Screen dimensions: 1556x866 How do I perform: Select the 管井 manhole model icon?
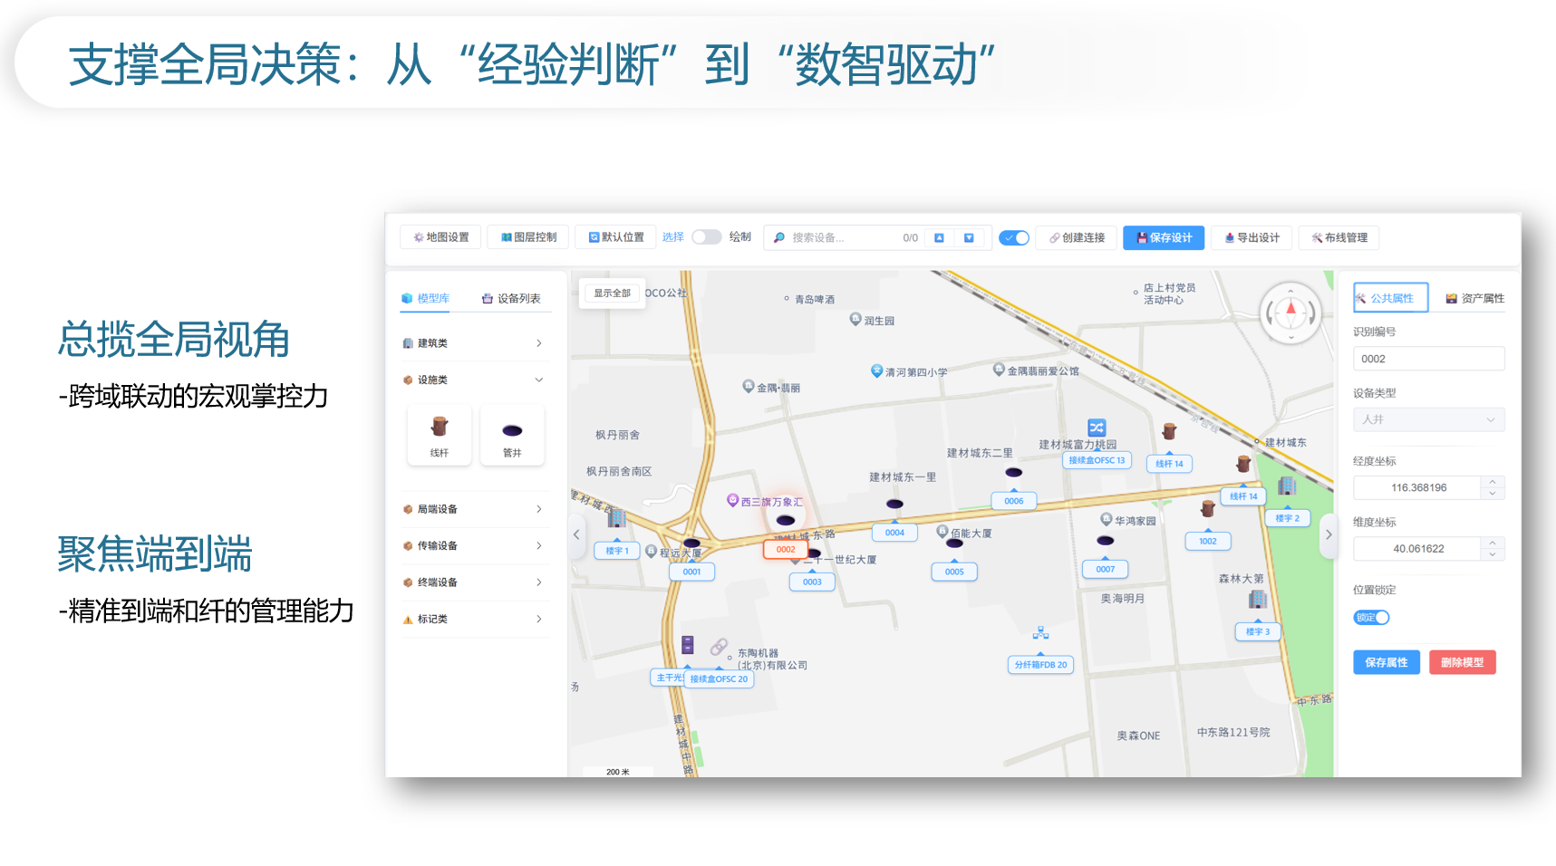point(512,430)
